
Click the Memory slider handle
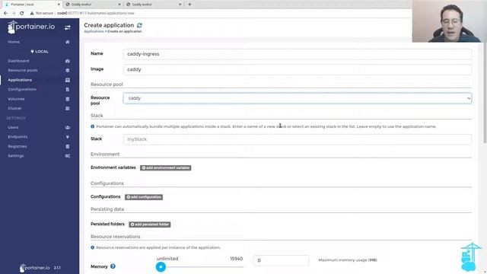click(x=161, y=266)
